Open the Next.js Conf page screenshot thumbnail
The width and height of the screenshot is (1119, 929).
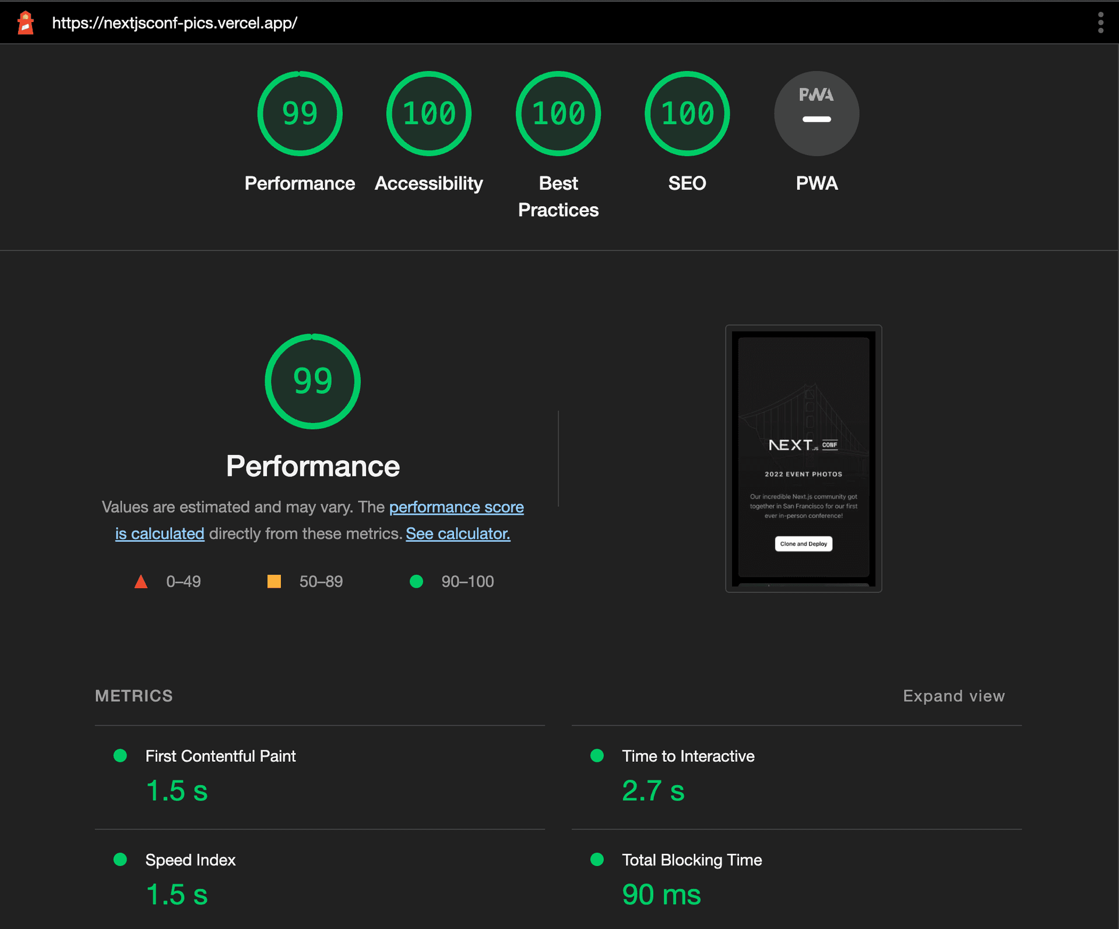click(x=803, y=458)
